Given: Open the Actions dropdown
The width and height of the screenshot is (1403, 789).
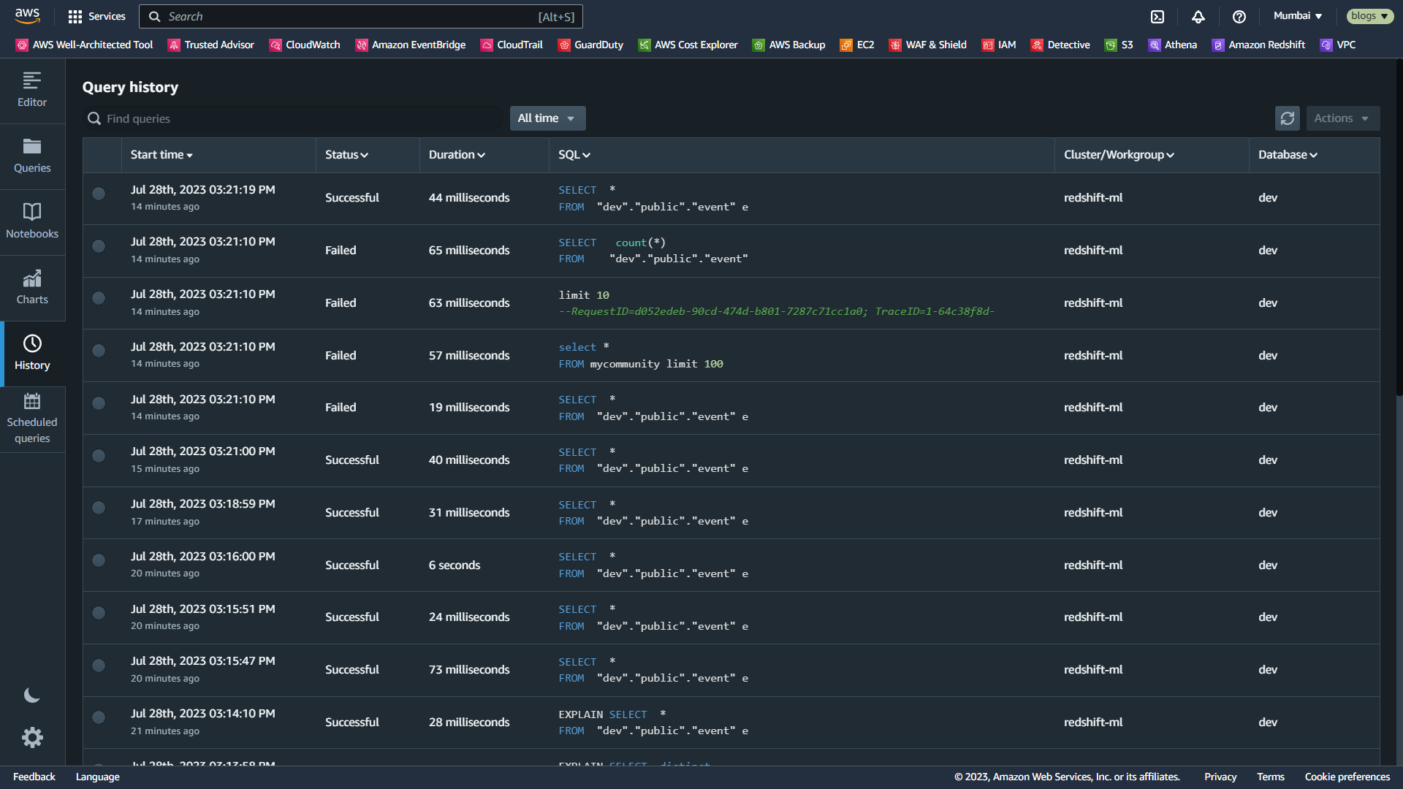Looking at the screenshot, I should (x=1342, y=118).
